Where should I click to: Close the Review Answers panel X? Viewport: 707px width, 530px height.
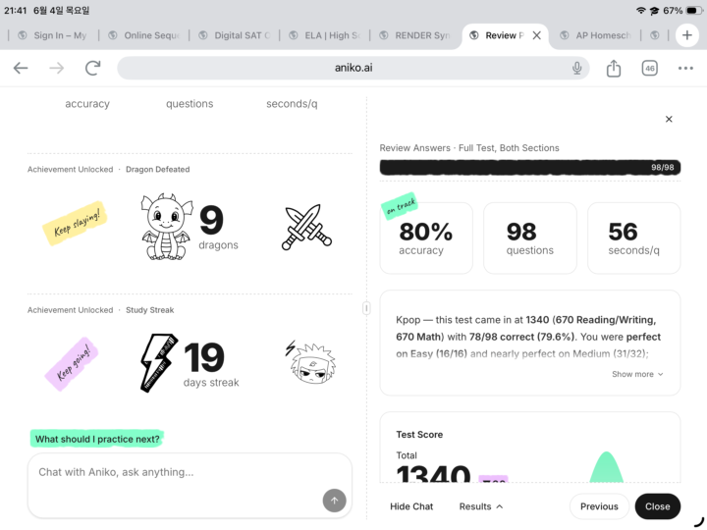pos(669,119)
